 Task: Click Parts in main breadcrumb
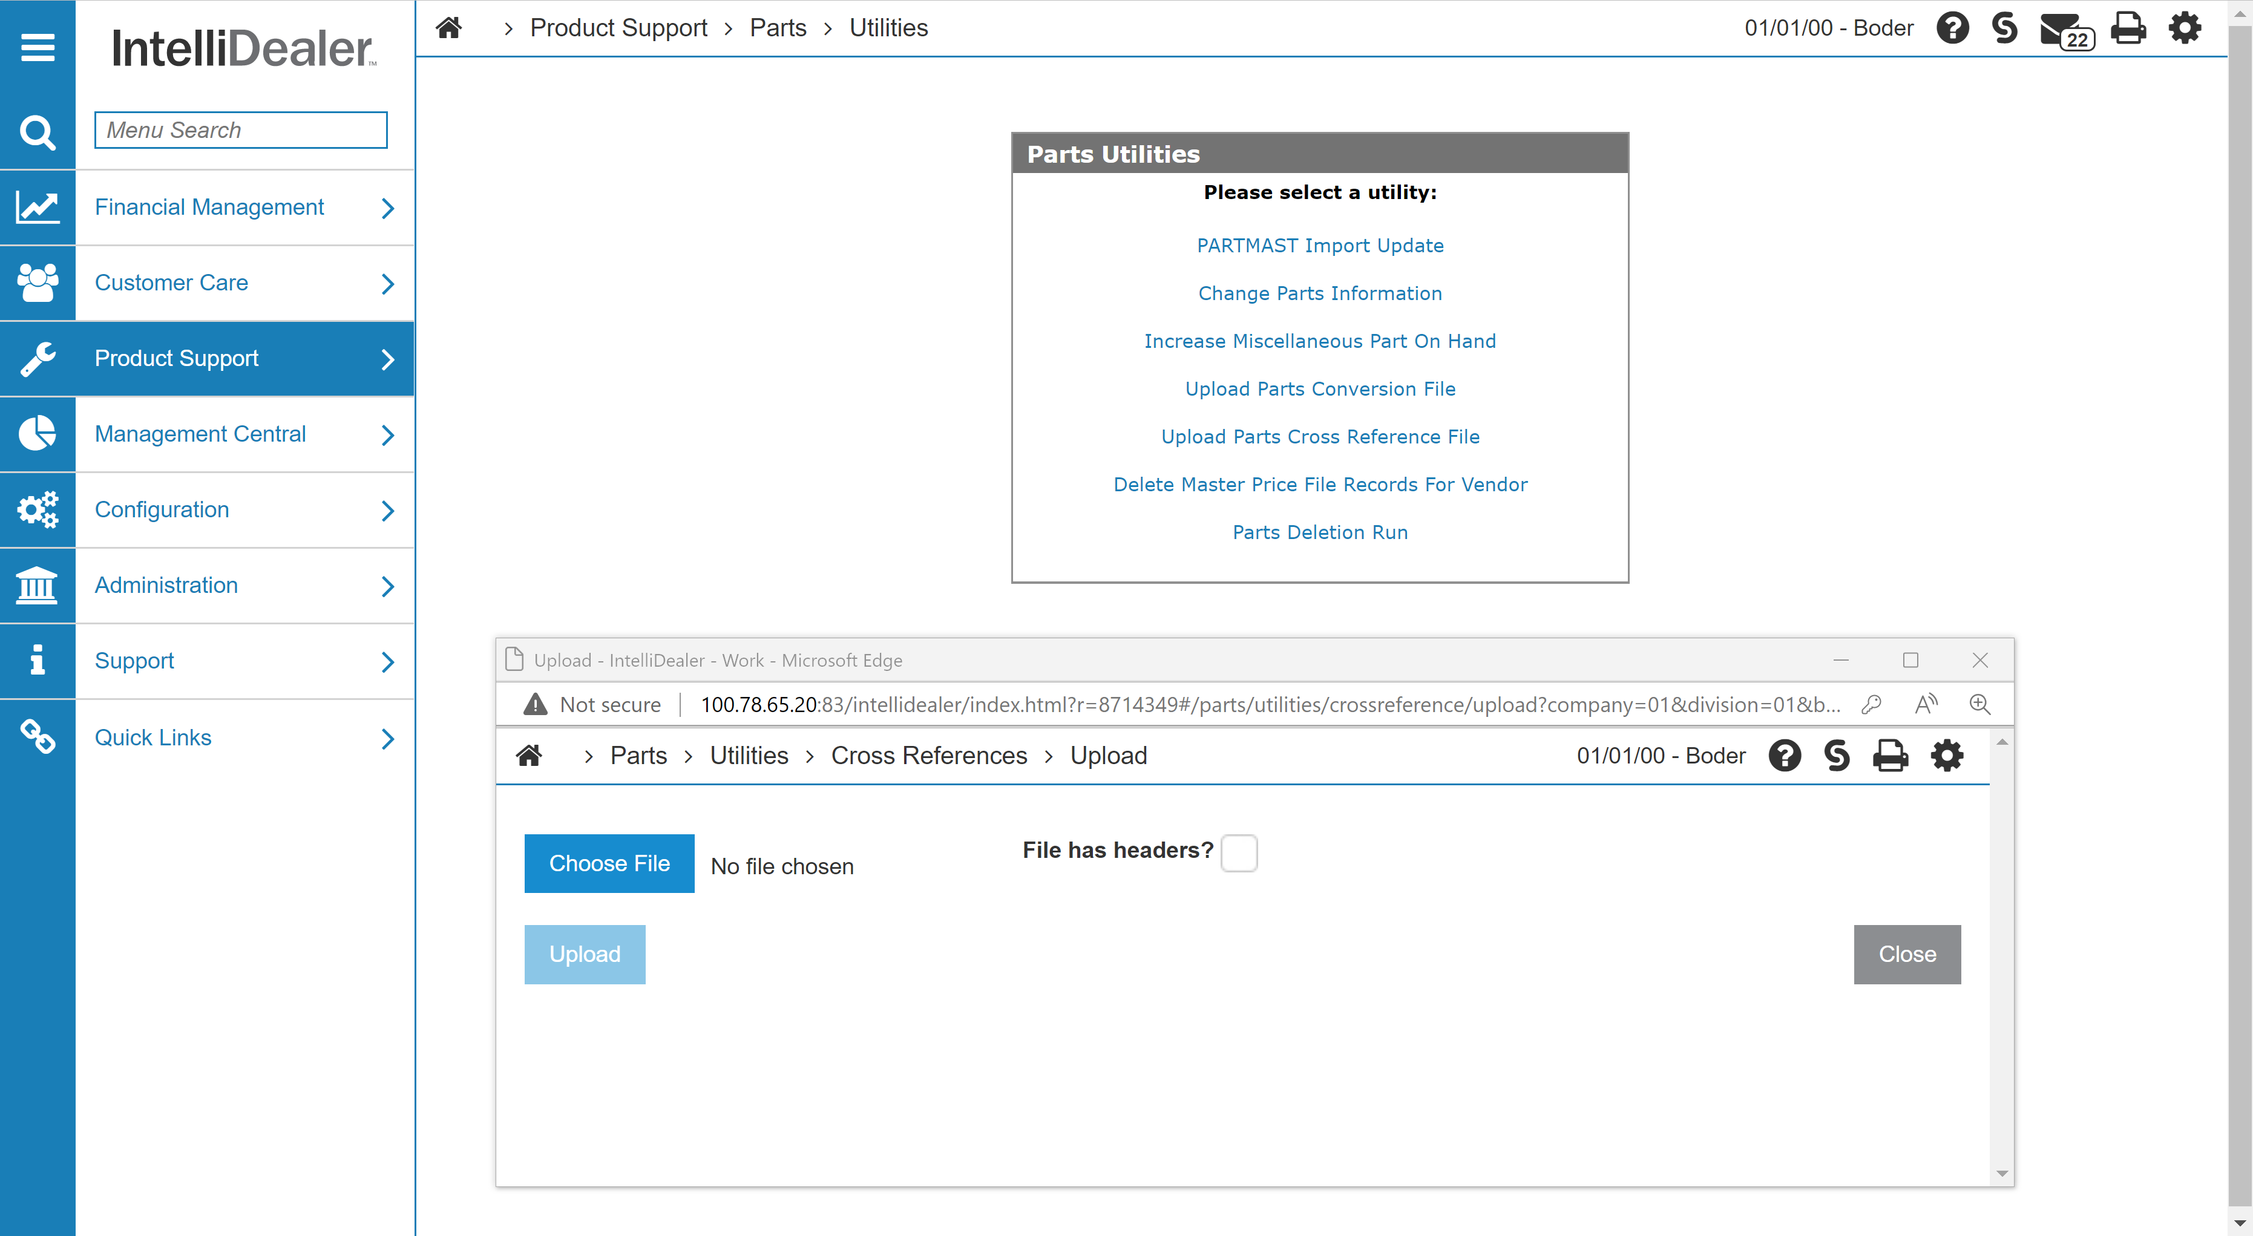tap(778, 28)
